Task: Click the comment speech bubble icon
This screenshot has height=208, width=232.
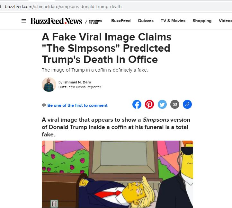Action: coord(44,105)
